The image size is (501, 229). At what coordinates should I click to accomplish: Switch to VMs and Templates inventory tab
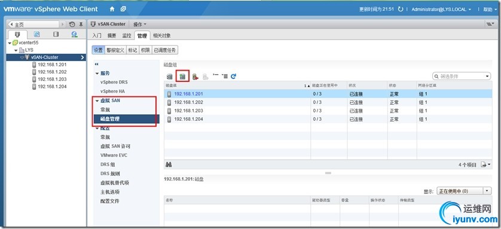pyautogui.click(x=36, y=34)
